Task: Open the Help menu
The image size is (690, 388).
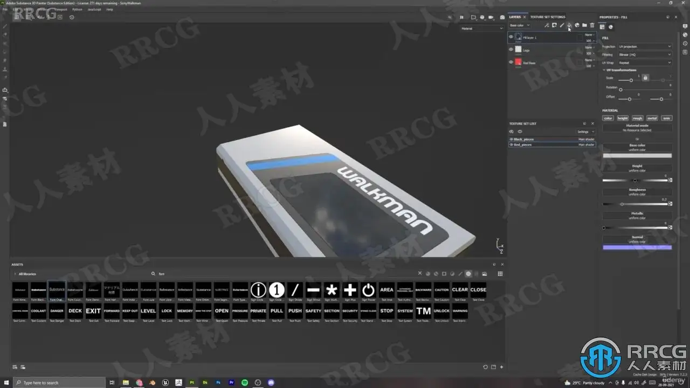Action: point(109,9)
